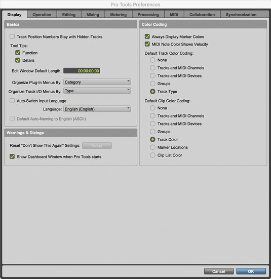The image size is (271, 279).
Task: Click the Warnings & Dialogs section header
Action: (x=71, y=133)
